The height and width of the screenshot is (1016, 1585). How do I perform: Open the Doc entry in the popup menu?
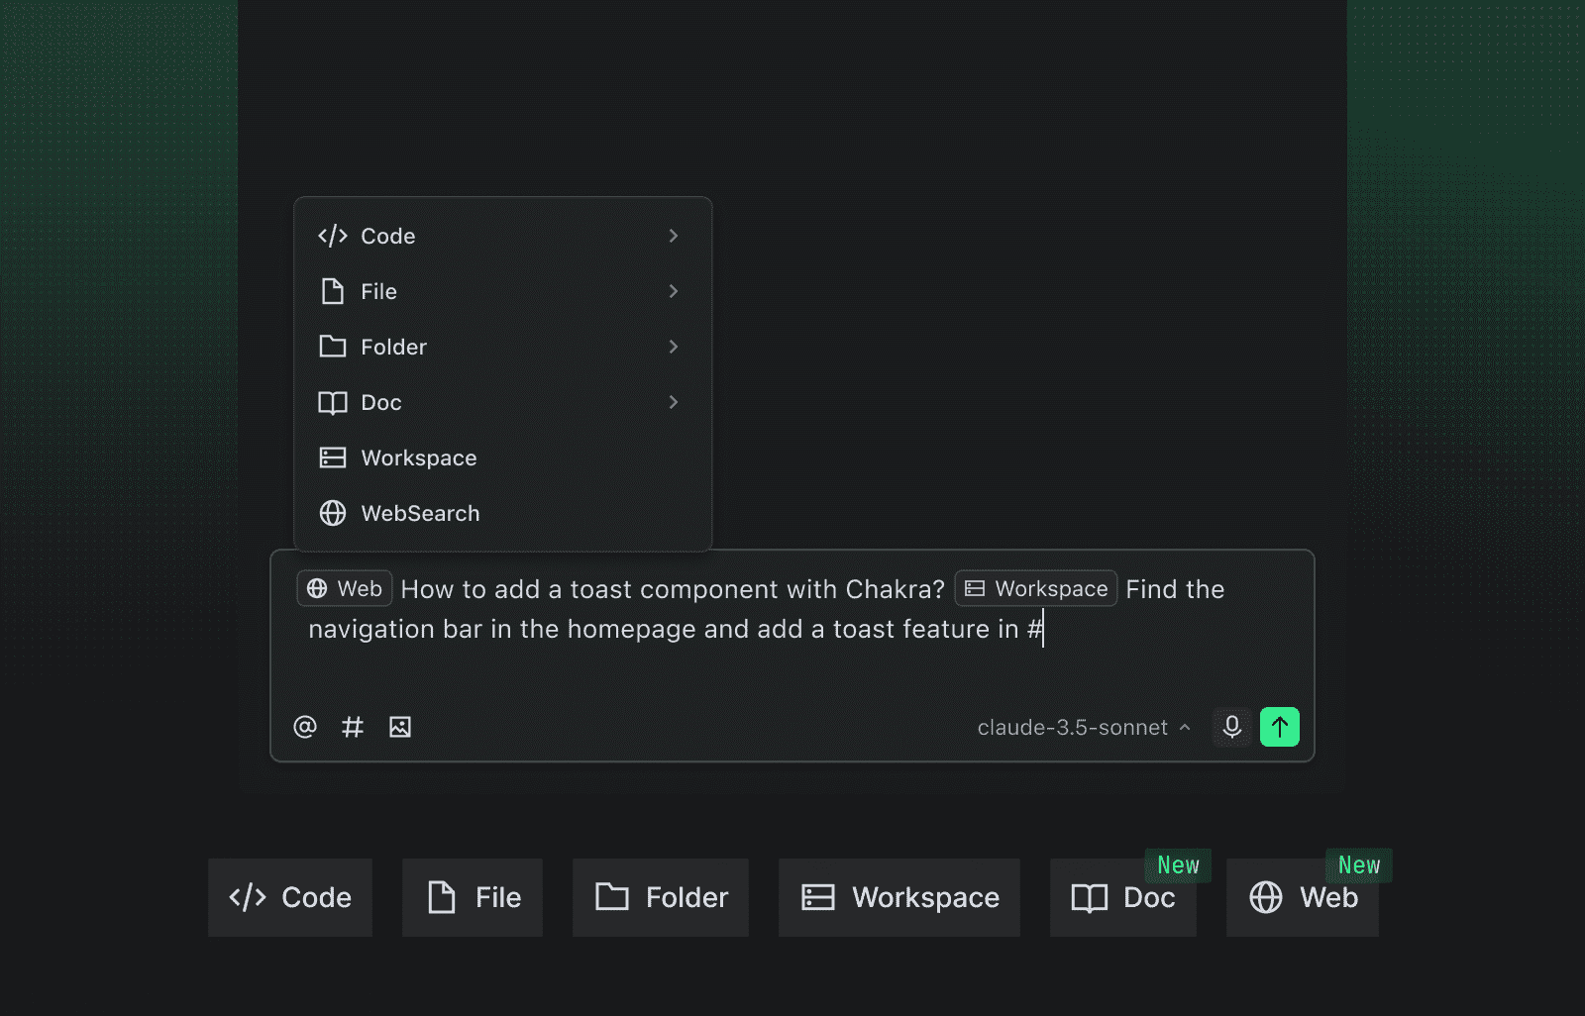[381, 402]
